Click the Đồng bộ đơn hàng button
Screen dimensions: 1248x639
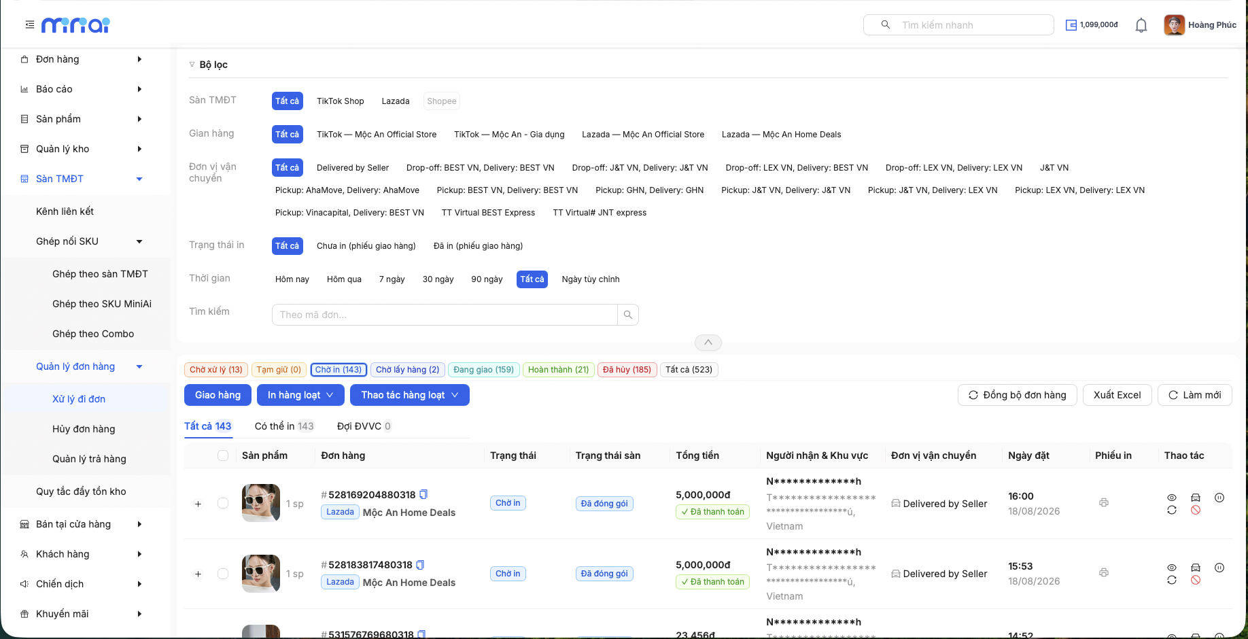pyautogui.click(x=1018, y=395)
